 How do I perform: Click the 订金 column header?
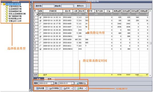[109, 11]
